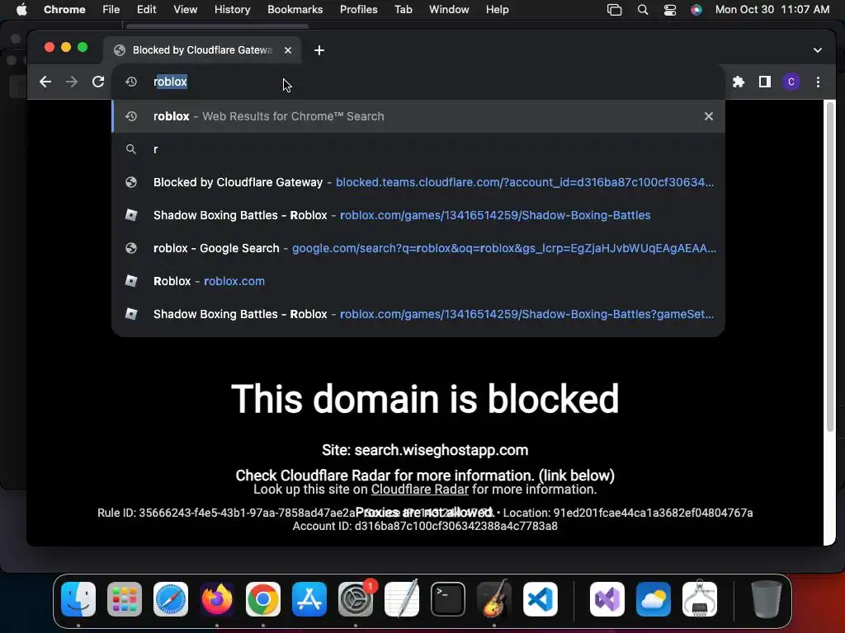Click the forward navigation arrow
This screenshot has height=633, width=845.
tap(72, 82)
